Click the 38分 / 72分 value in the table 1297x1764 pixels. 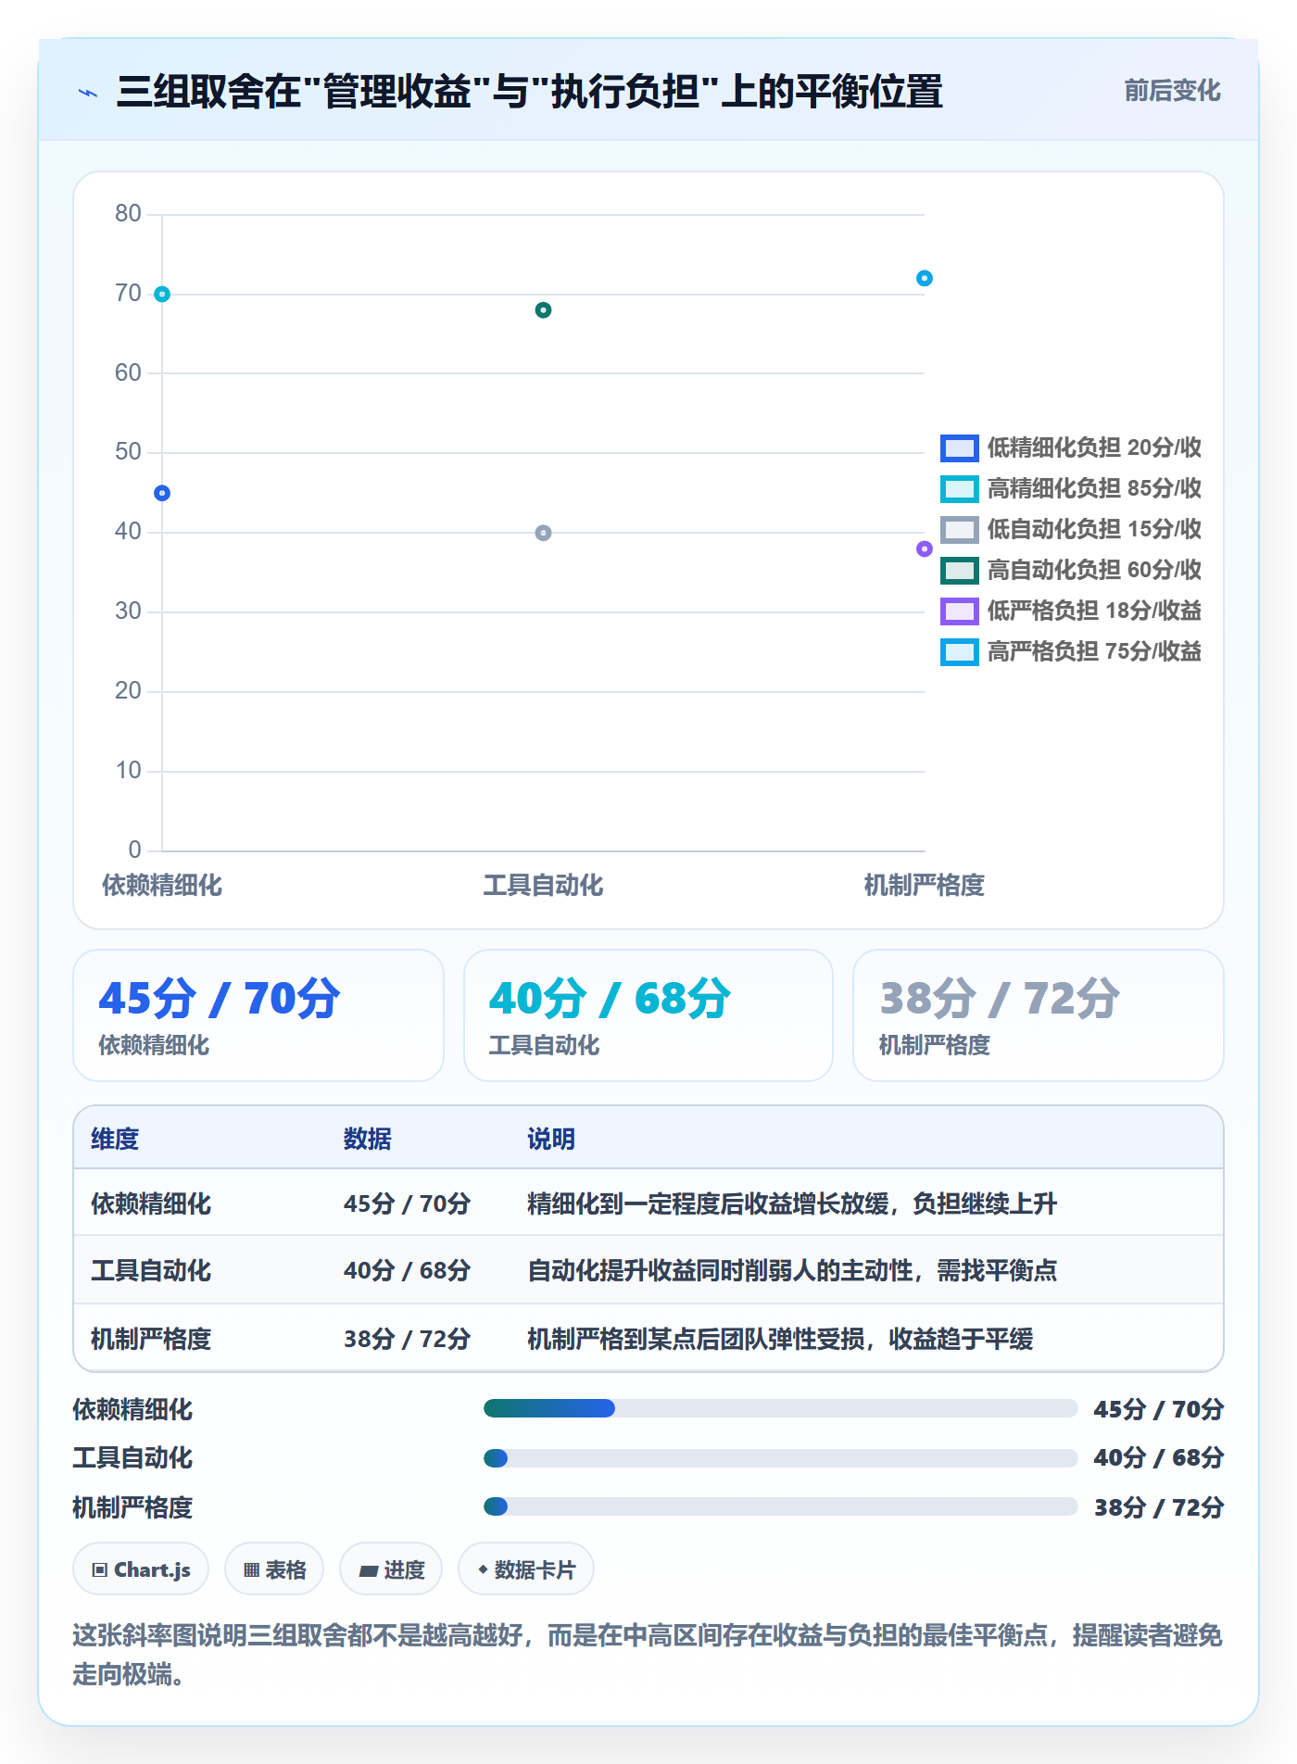(407, 1339)
